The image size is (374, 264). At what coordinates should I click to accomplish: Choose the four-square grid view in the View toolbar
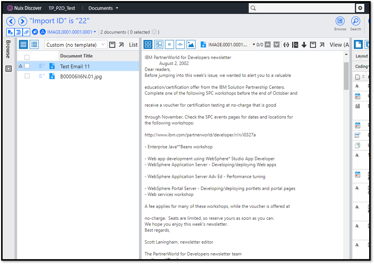[x=148, y=45]
